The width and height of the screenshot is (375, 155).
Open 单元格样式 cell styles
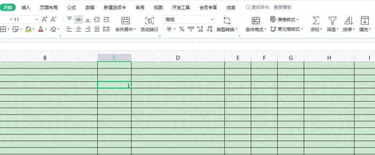(x=286, y=29)
